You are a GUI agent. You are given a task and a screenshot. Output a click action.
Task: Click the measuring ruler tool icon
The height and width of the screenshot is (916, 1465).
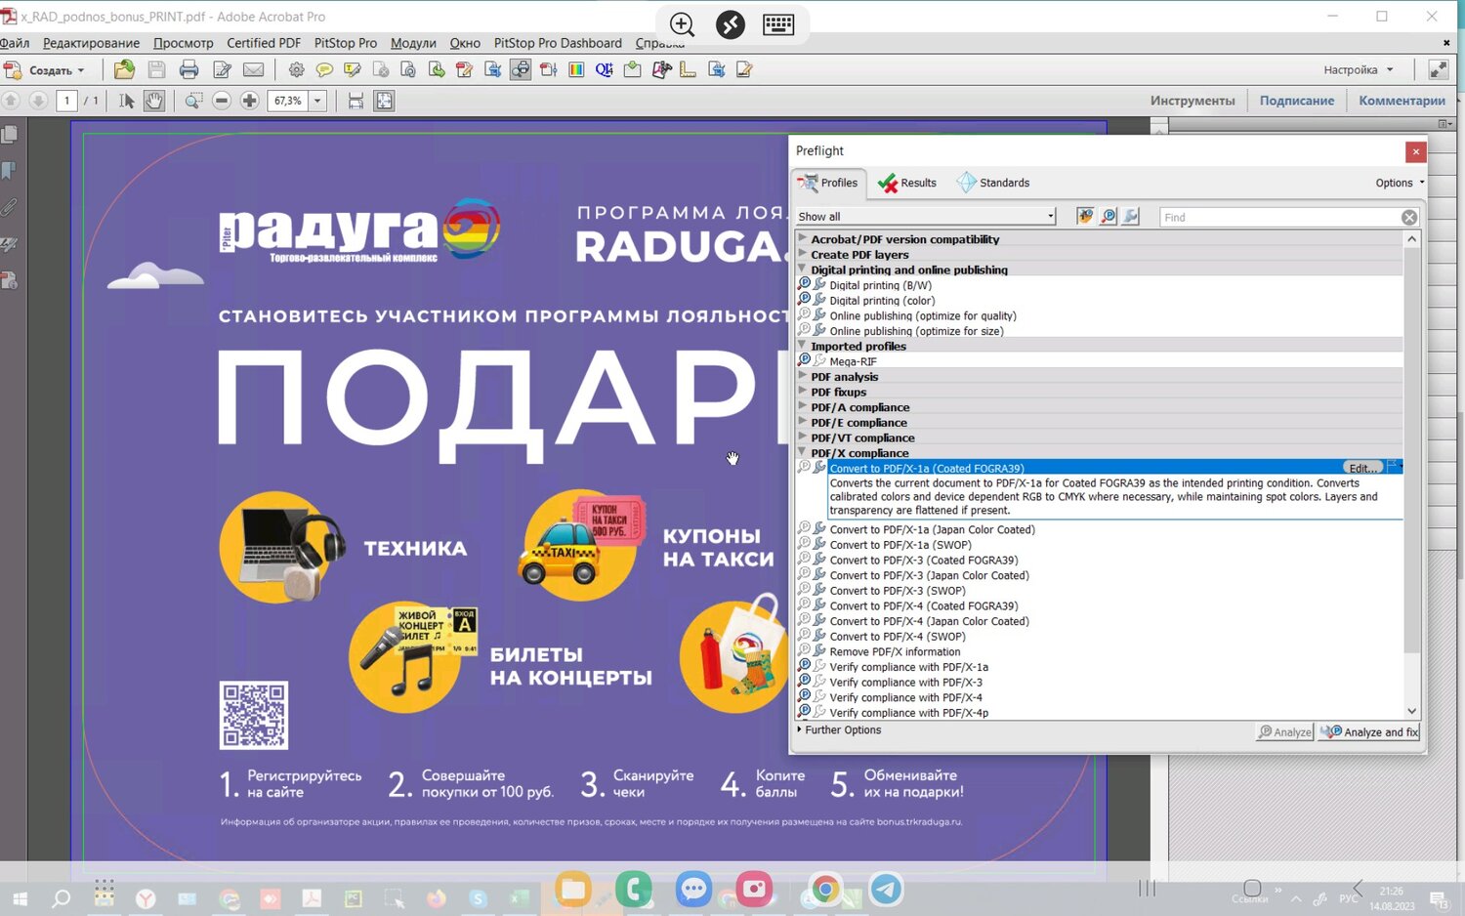pos(689,69)
